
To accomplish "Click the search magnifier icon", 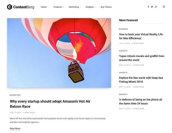I will pyautogui.click(x=164, y=7).
